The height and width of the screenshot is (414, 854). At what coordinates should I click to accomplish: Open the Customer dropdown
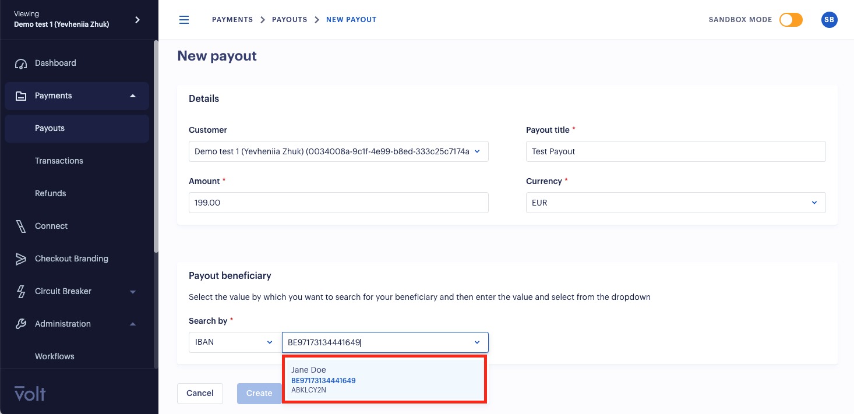338,151
